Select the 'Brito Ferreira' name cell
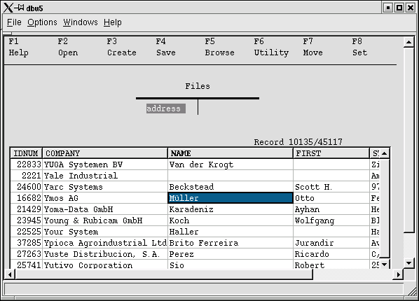The width and height of the screenshot is (419, 301). click(x=231, y=243)
